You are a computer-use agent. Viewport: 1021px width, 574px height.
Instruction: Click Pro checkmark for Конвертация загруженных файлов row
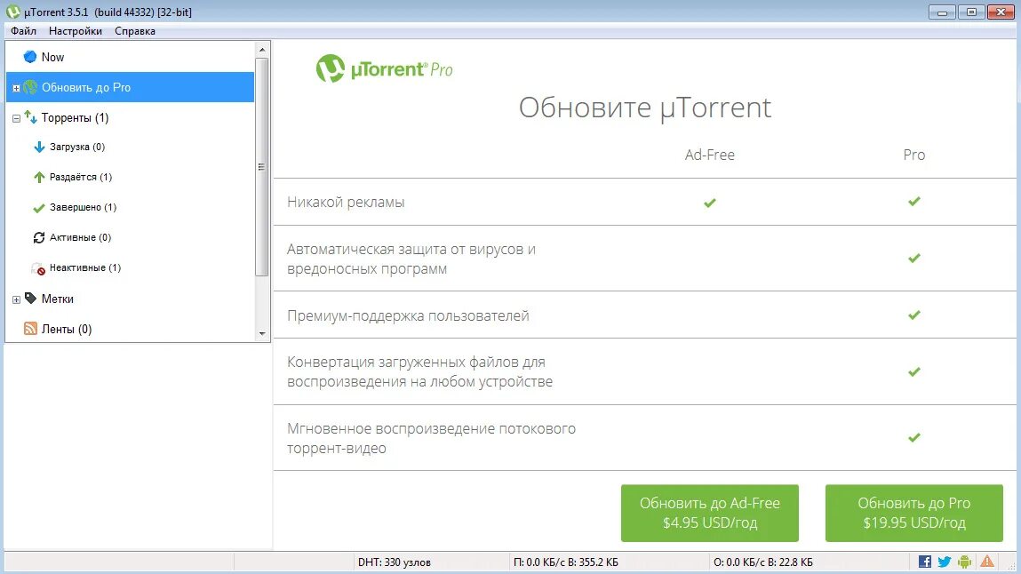click(x=914, y=371)
